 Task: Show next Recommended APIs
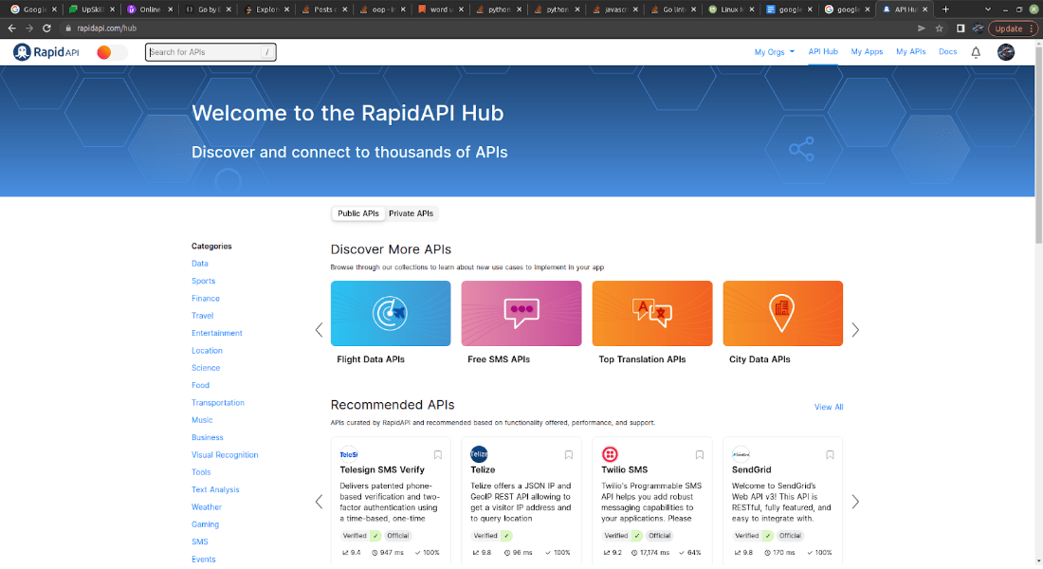(855, 502)
